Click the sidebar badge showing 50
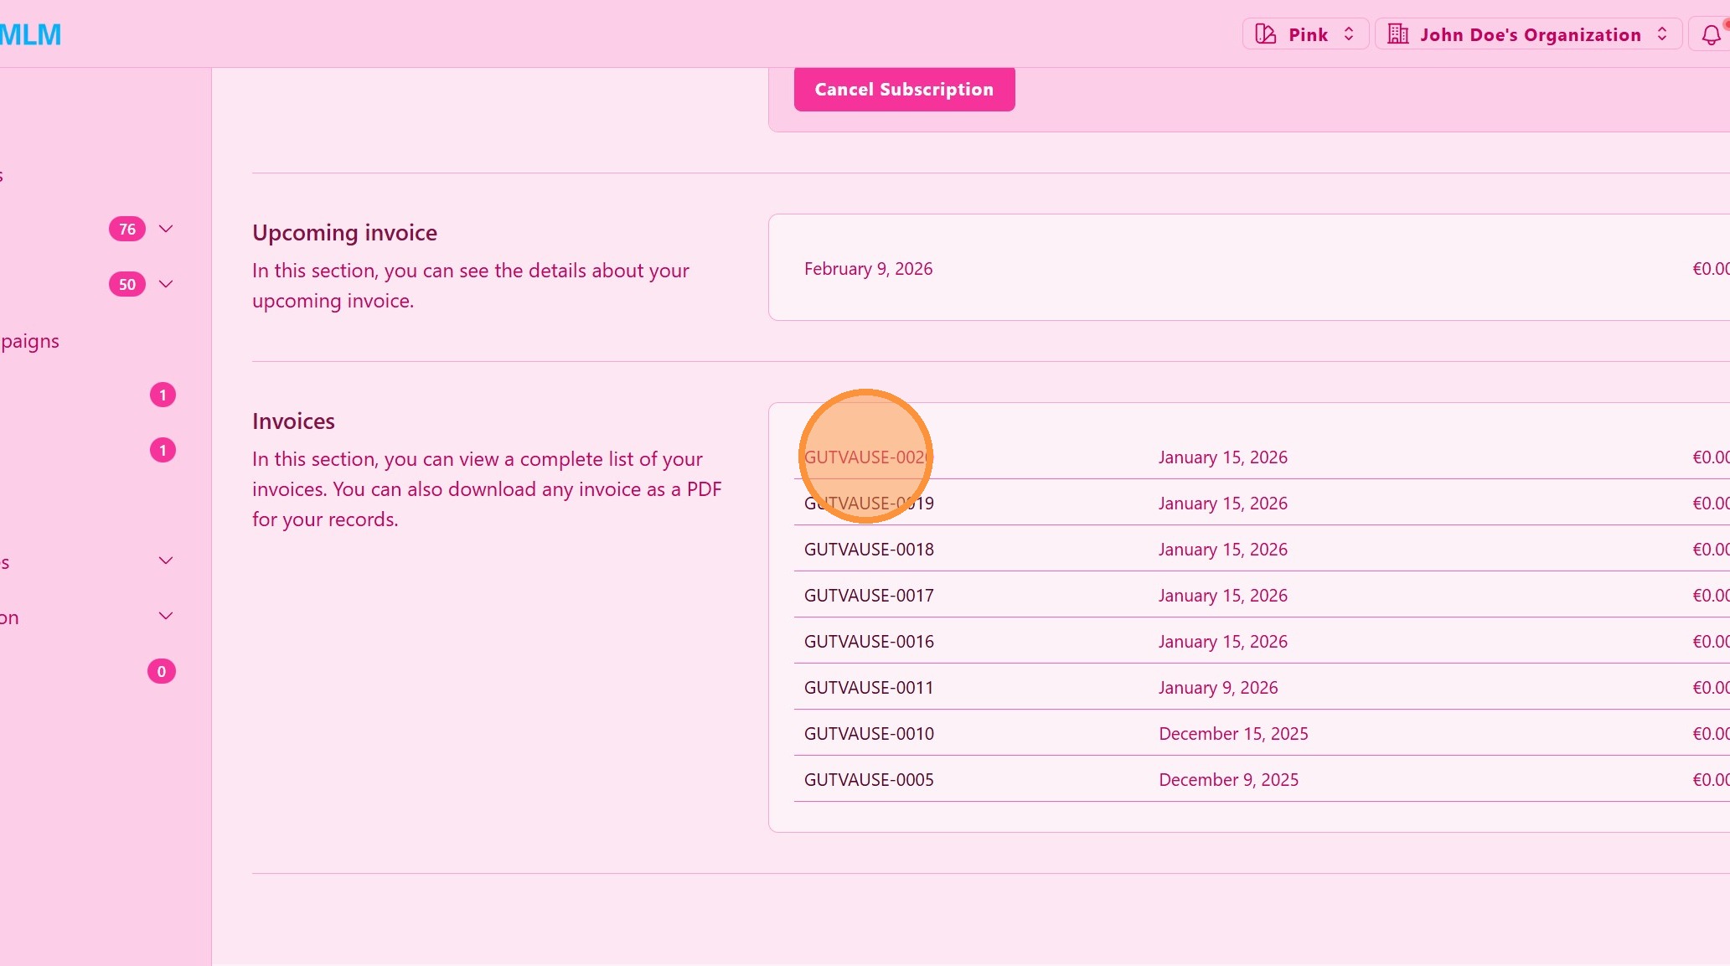Viewport: 1730px width, 966px height. [127, 284]
